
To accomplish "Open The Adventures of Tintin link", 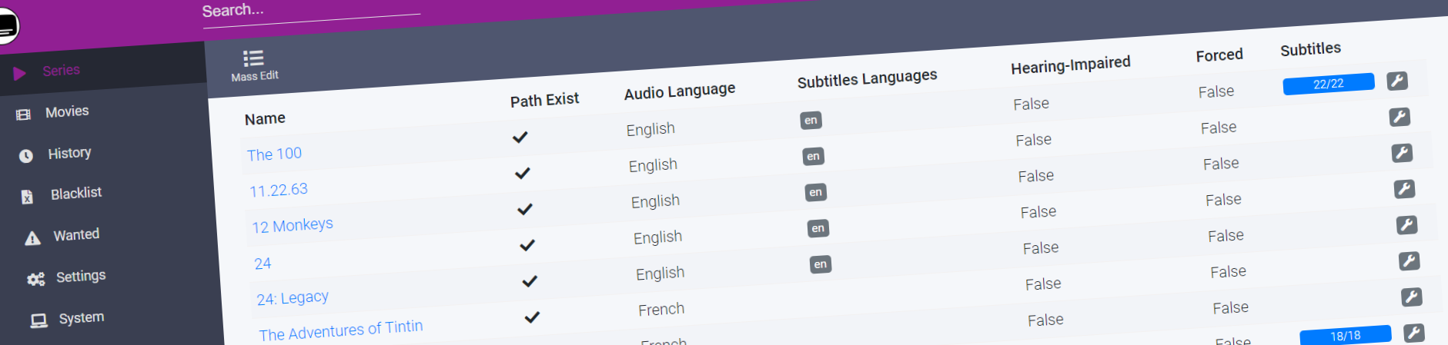I will (341, 330).
